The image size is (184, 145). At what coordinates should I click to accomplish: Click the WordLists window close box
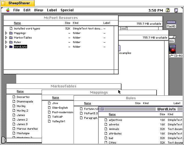point(102,109)
